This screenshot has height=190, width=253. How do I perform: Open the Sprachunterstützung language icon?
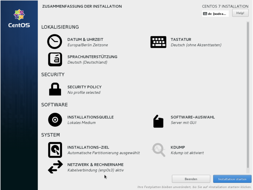point(55,59)
